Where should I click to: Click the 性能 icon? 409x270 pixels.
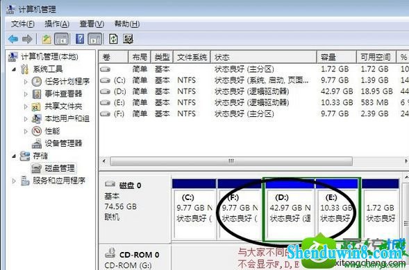pyautogui.click(x=37, y=131)
